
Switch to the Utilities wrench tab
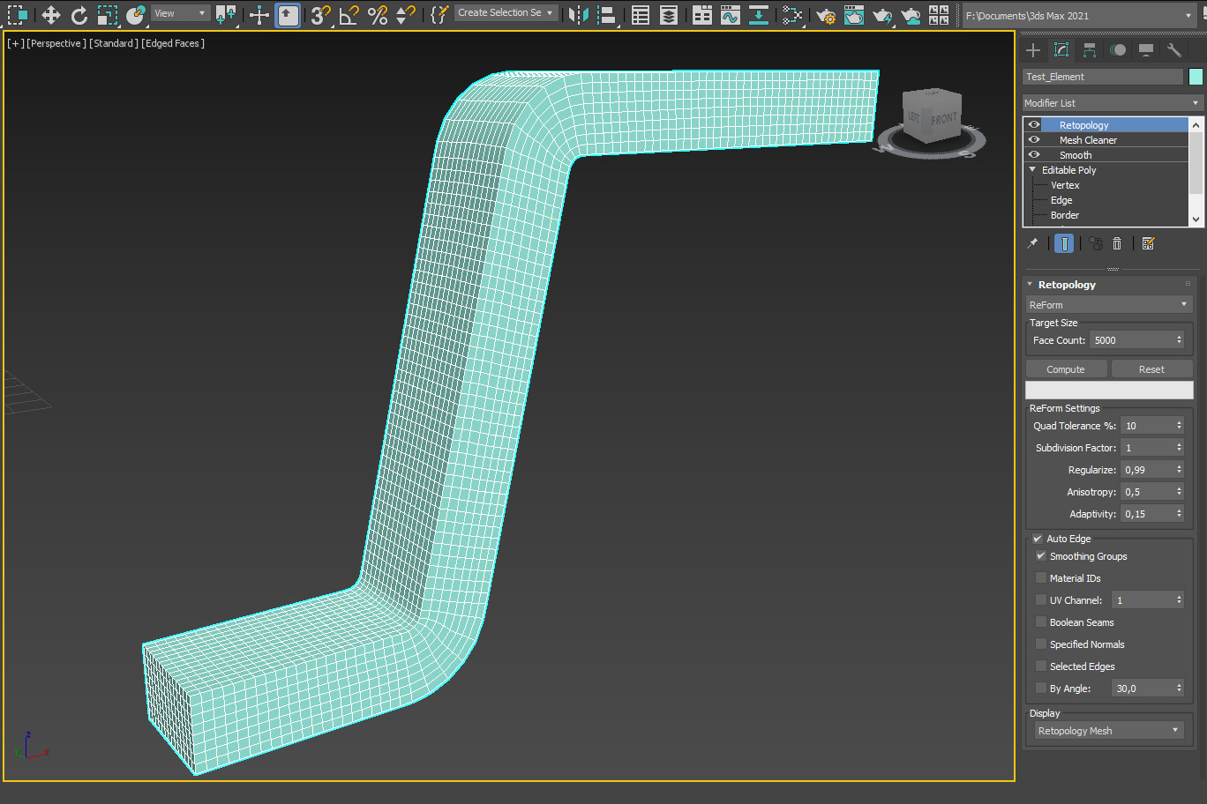pos(1173,50)
